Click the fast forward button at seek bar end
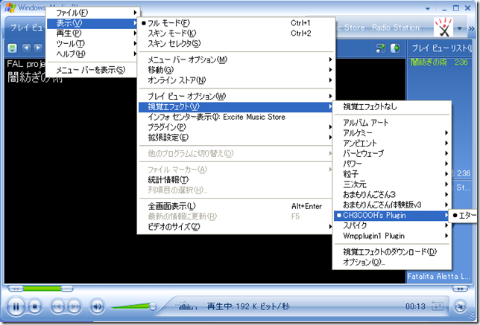480x325 pixels. (x=460, y=289)
